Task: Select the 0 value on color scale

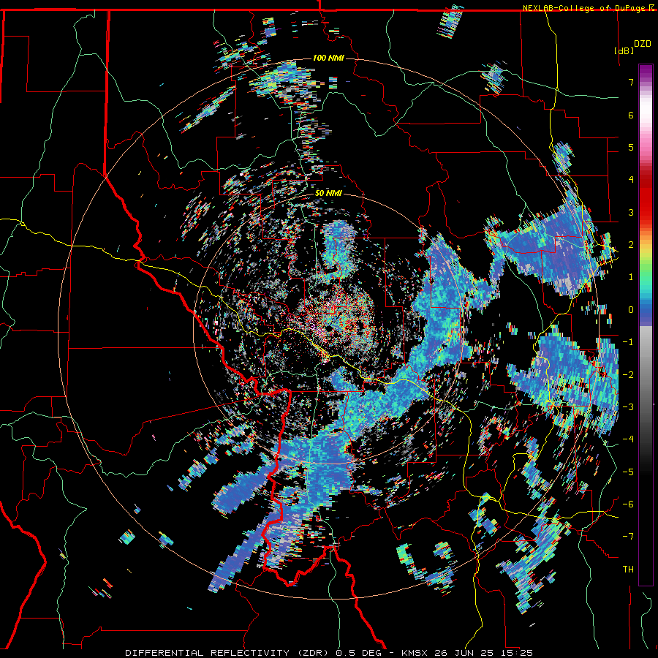Action: coord(631,310)
